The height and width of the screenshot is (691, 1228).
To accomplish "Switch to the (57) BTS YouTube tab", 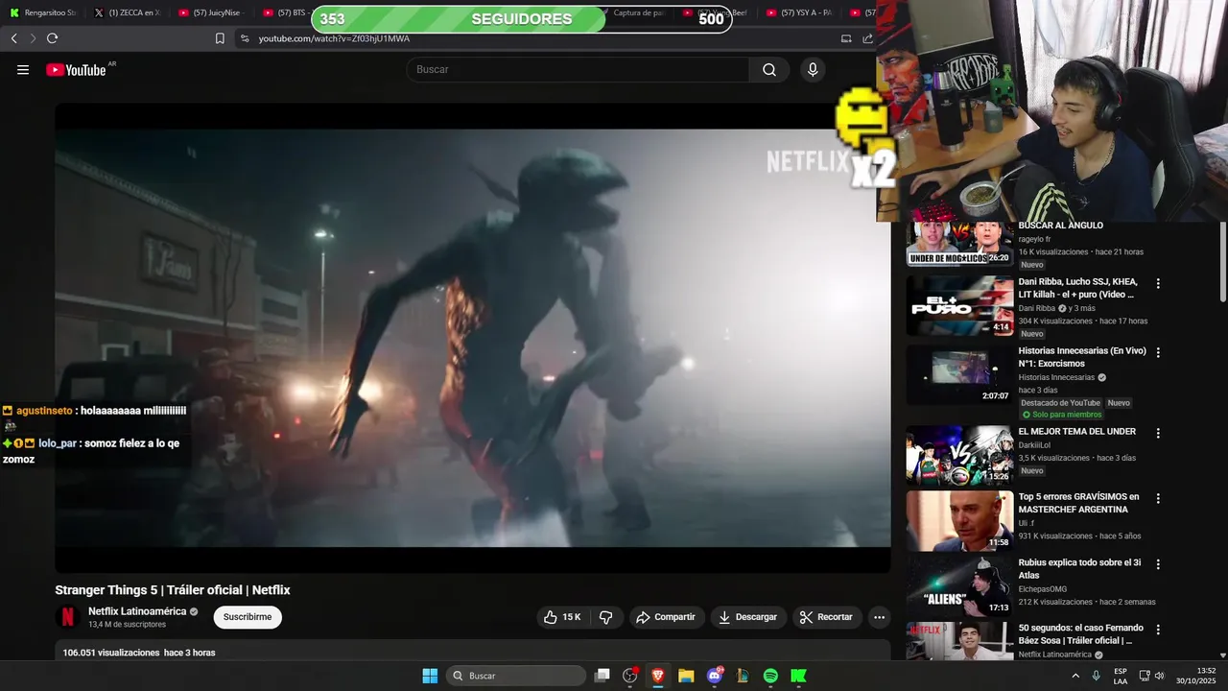I will click(284, 12).
